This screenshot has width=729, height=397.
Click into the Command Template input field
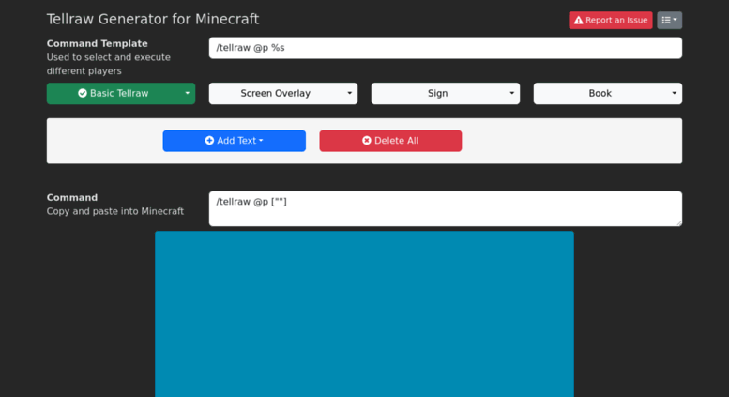pyautogui.click(x=446, y=48)
